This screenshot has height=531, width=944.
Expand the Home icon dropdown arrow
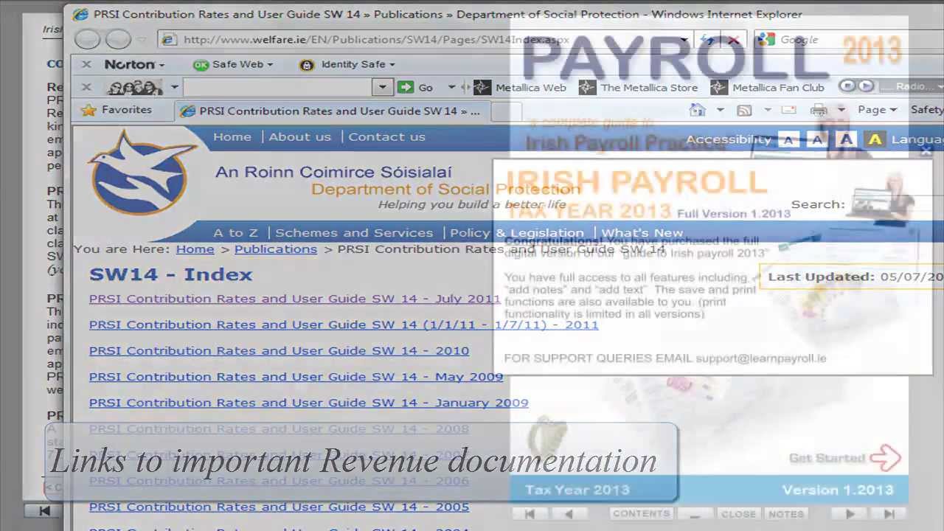[720, 110]
